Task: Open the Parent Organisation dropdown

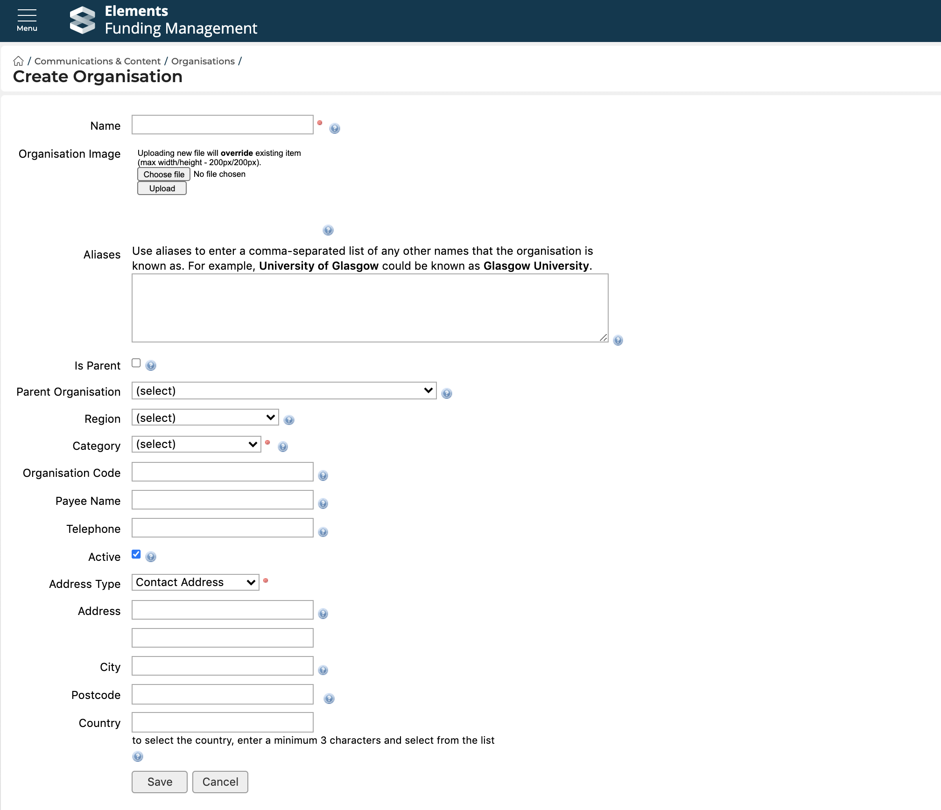Action: point(284,391)
